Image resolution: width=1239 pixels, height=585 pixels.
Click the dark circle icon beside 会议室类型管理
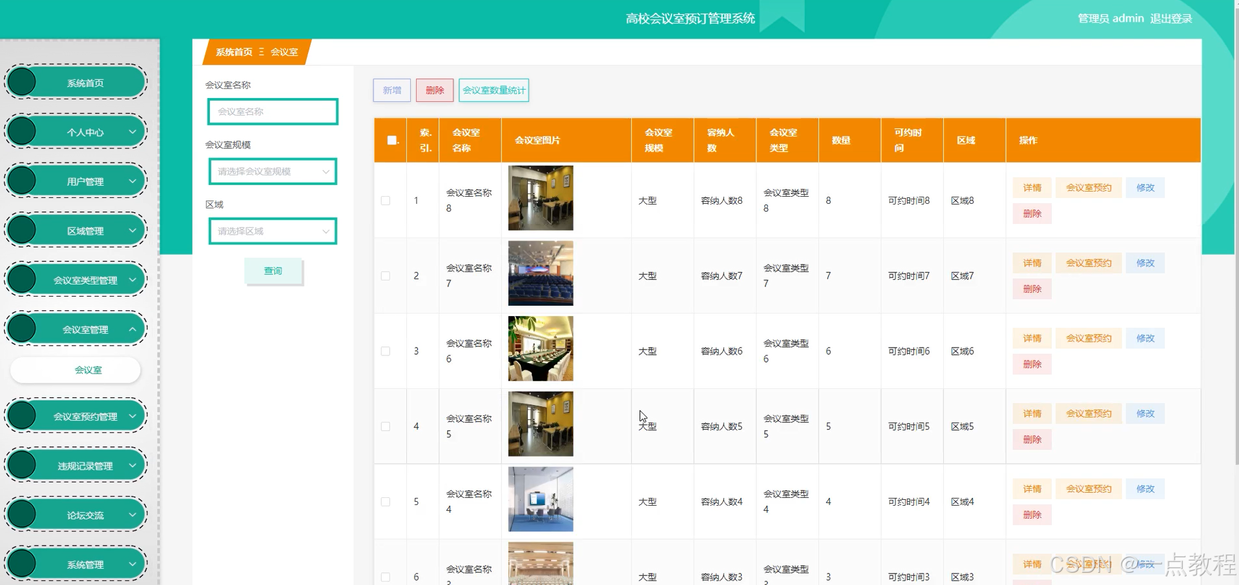click(x=23, y=279)
